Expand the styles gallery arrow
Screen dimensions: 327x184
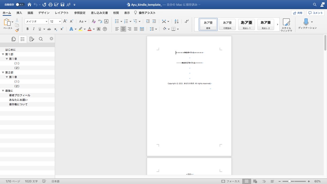[277, 24]
